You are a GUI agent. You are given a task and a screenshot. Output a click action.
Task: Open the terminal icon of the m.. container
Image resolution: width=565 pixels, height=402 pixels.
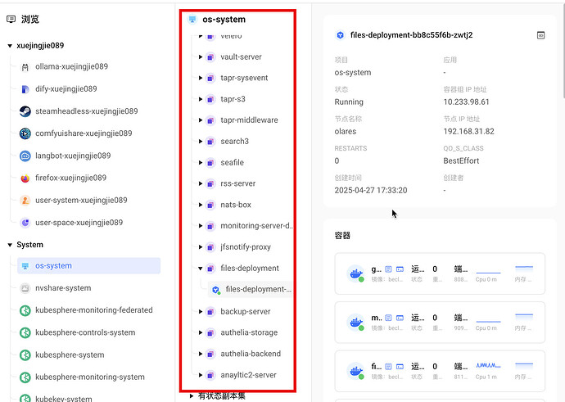400,318
